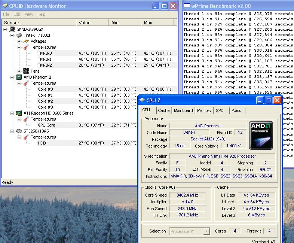Image resolution: width=294 pixels, height=243 pixels.
Task: Click the Instructions MMX (+) field
Action: click(223, 176)
